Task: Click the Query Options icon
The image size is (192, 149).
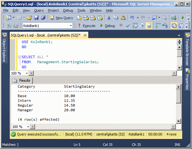Action: [142, 26]
